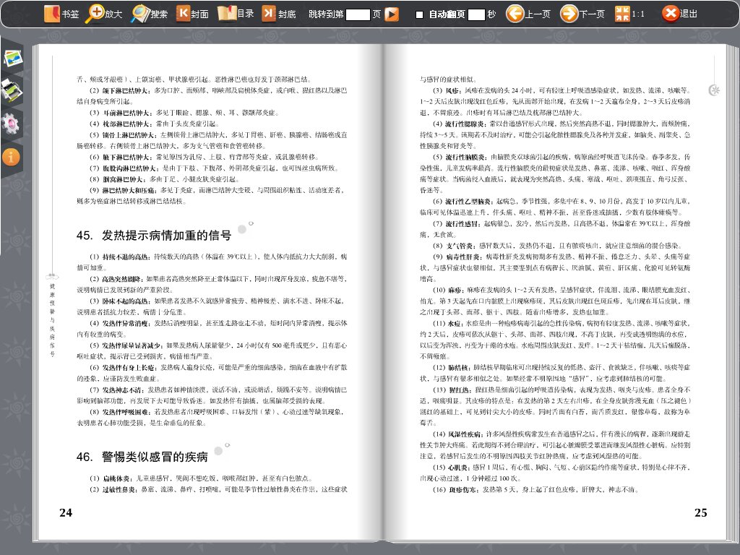740x555 pixels.
Task: Enable the 自动翻页 auto-flip checkbox
Action: pos(419,14)
